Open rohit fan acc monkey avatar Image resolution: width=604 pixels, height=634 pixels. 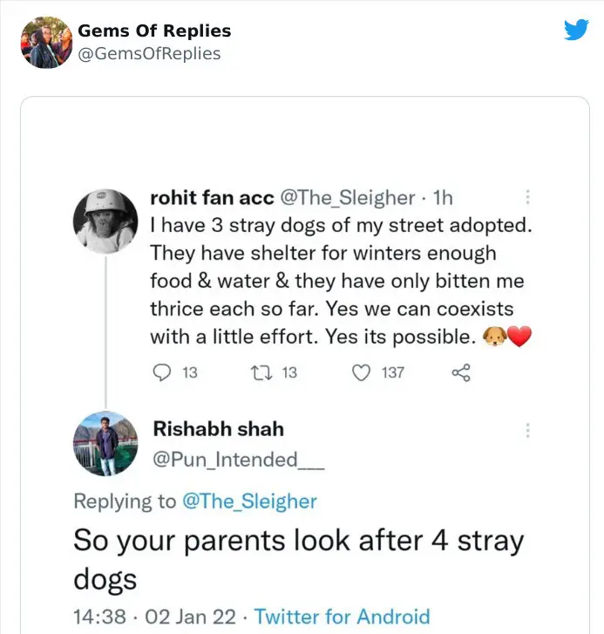(105, 222)
